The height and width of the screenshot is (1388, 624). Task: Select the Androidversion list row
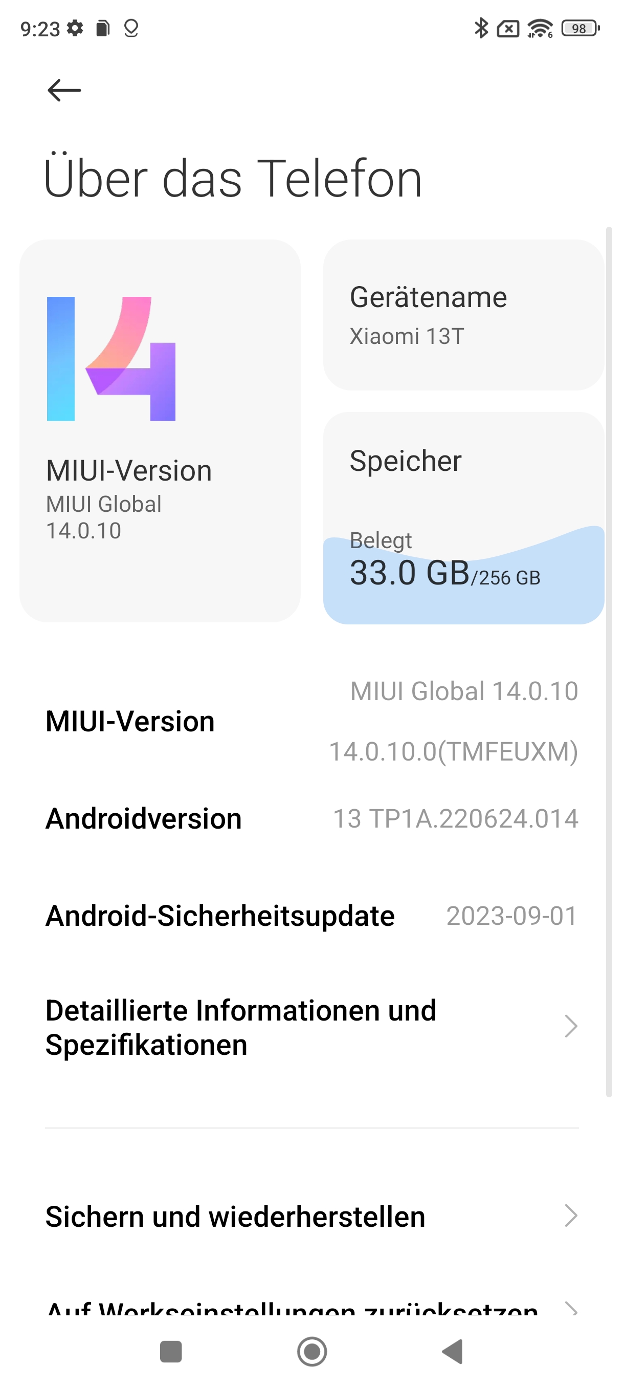311,818
